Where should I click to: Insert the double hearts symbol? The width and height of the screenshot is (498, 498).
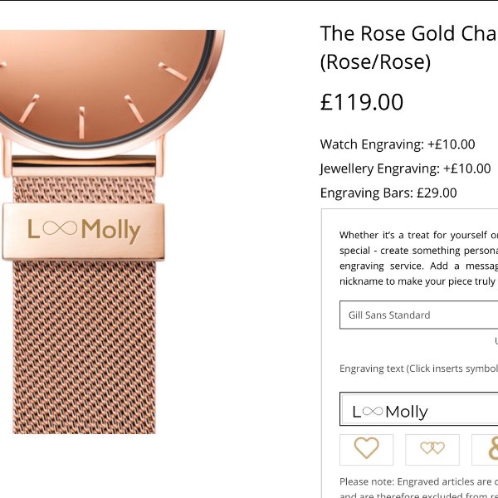point(432,449)
